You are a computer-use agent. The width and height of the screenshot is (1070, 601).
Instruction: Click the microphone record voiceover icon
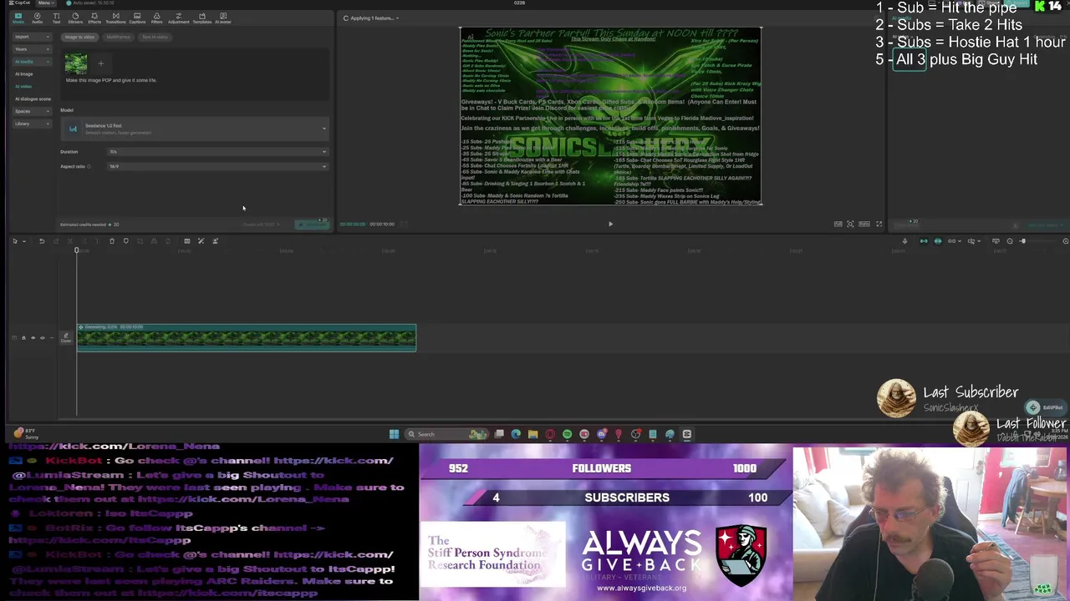click(x=904, y=241)
